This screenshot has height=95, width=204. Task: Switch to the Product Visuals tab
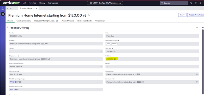click(68, 21)
